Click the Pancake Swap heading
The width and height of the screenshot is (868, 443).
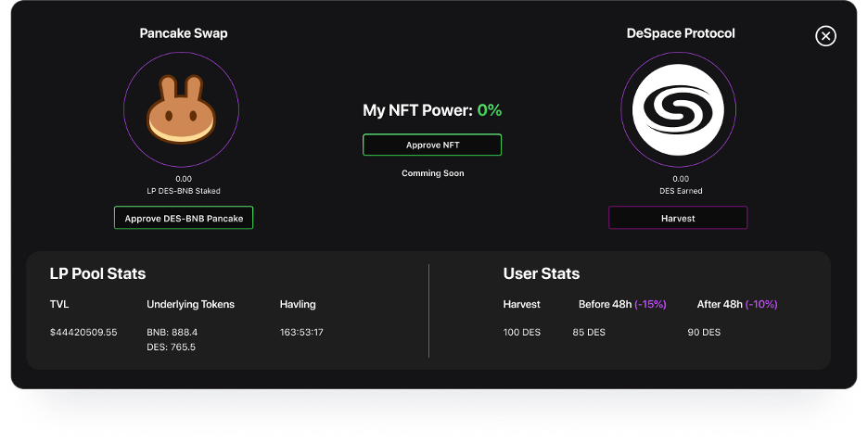(x=184, y=33)
